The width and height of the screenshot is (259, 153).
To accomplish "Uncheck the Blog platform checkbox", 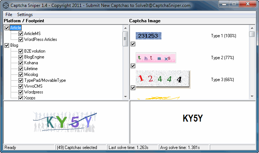I will (x=7, y=45).
